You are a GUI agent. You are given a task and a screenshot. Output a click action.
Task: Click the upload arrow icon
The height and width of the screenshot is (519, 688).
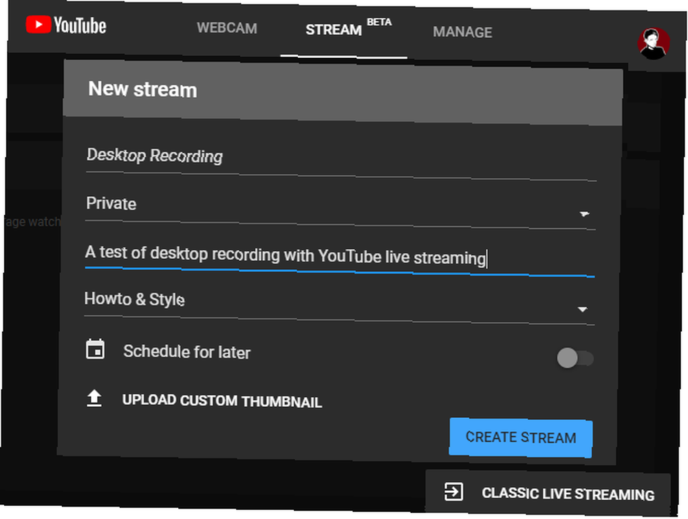(x=94, y=399)
